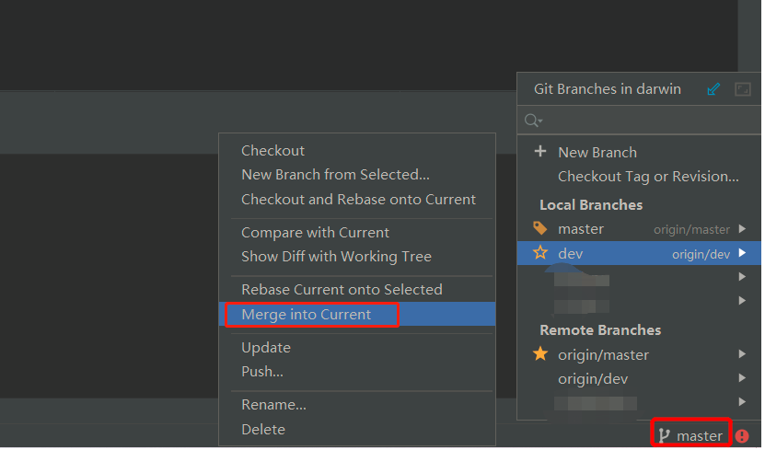Expand the submenu arrow for local master branch
Image resolution: width=765 pixels, height=450 pixels.
pos(742,229)
